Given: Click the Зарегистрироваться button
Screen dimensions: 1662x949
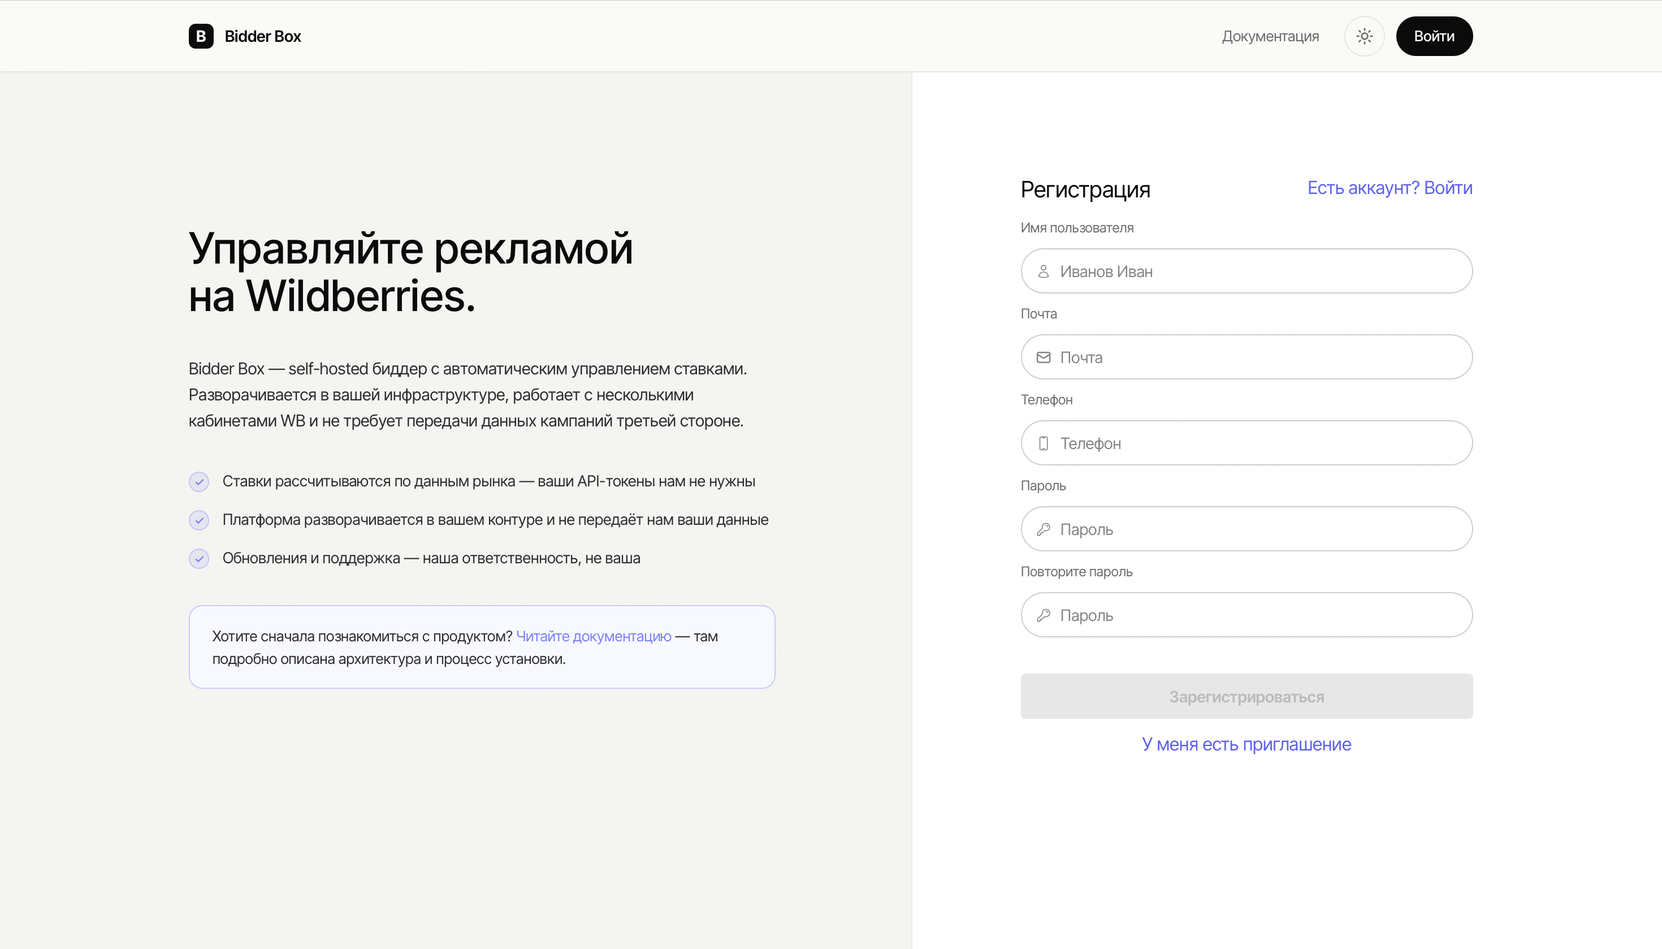Looking at the screenshot, I should tap(1246, 696).
